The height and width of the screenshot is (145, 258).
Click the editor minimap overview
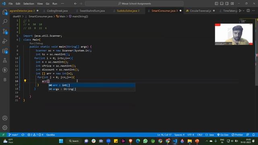click(x=247, y=21)
